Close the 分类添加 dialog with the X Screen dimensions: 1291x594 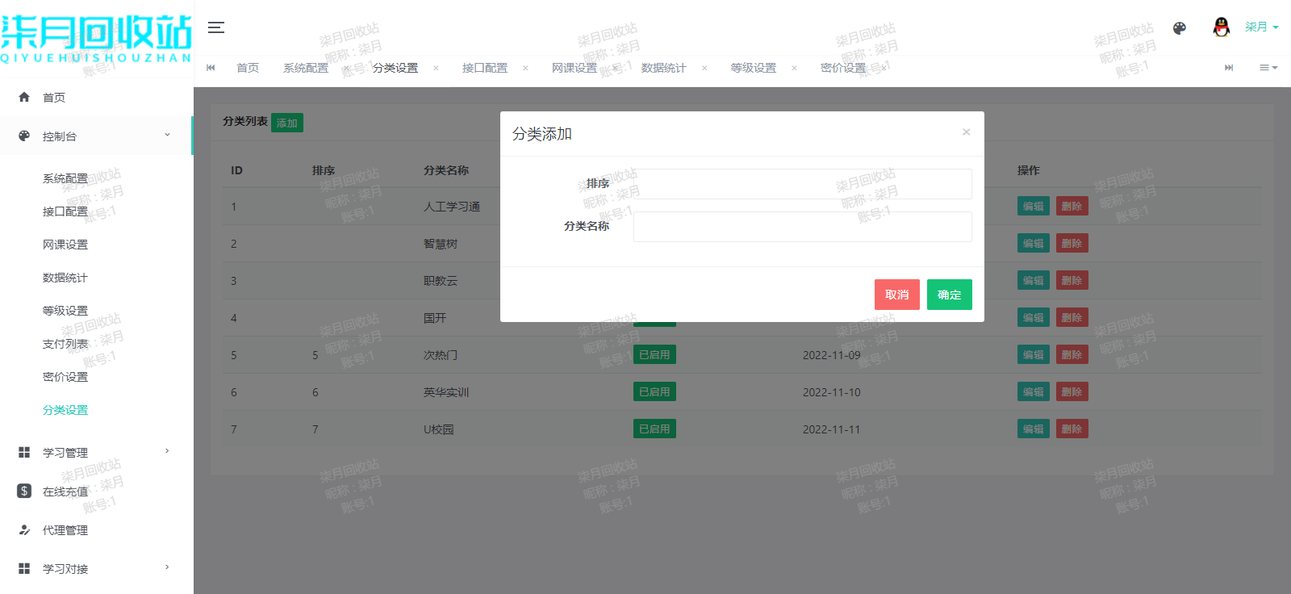[x=966, y=132]
